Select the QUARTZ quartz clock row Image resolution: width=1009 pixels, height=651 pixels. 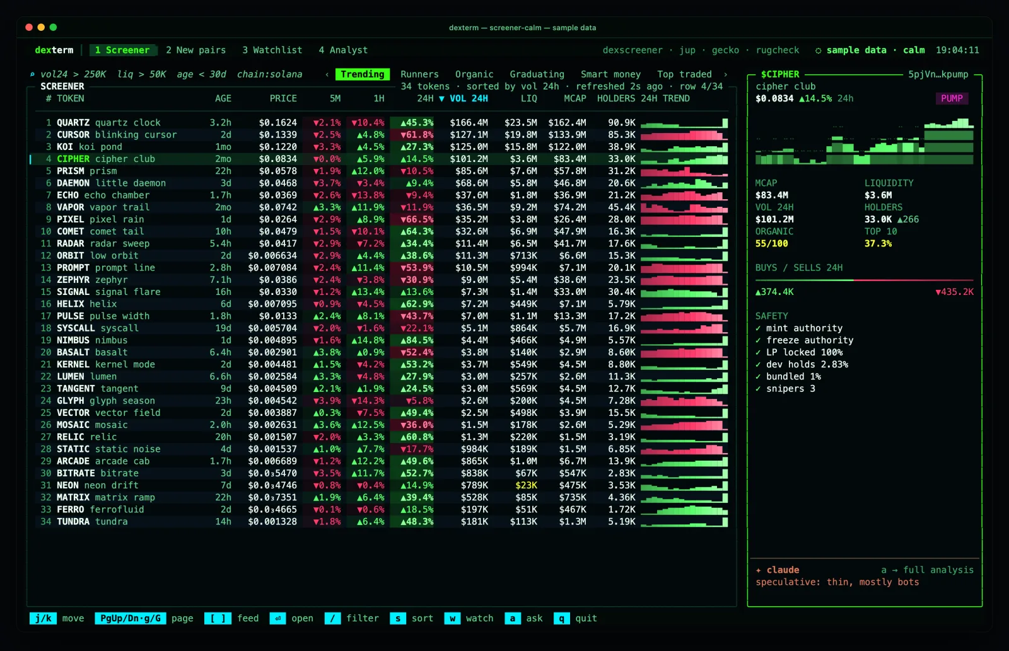coord(382,123)
